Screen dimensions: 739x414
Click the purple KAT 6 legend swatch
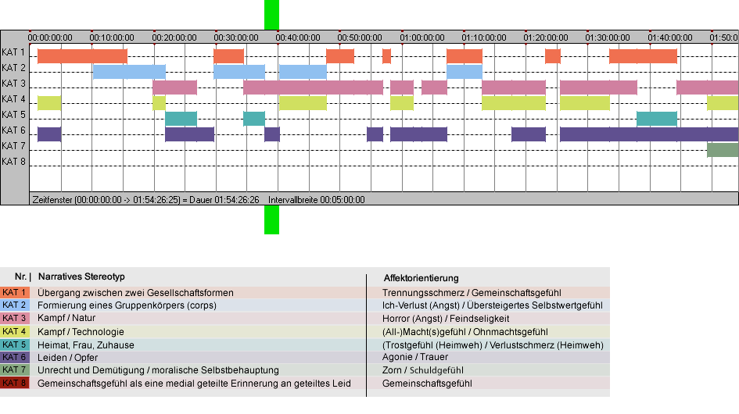pyautogui.click(x=15, y=357)
